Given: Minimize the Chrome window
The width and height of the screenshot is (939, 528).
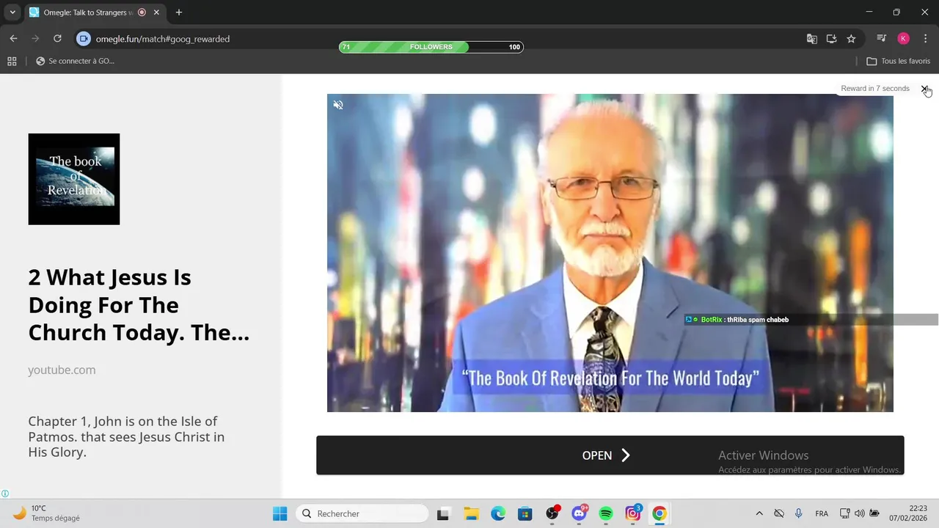Looking at the screenshot, I should click(869, 12).
